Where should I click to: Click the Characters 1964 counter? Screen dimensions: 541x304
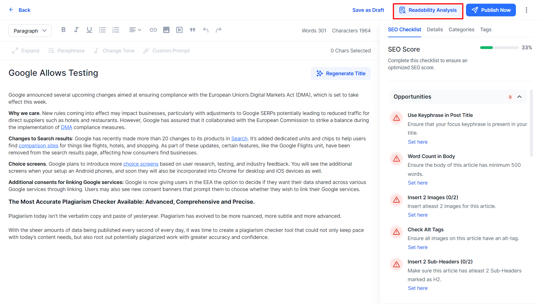click(351, 31)
